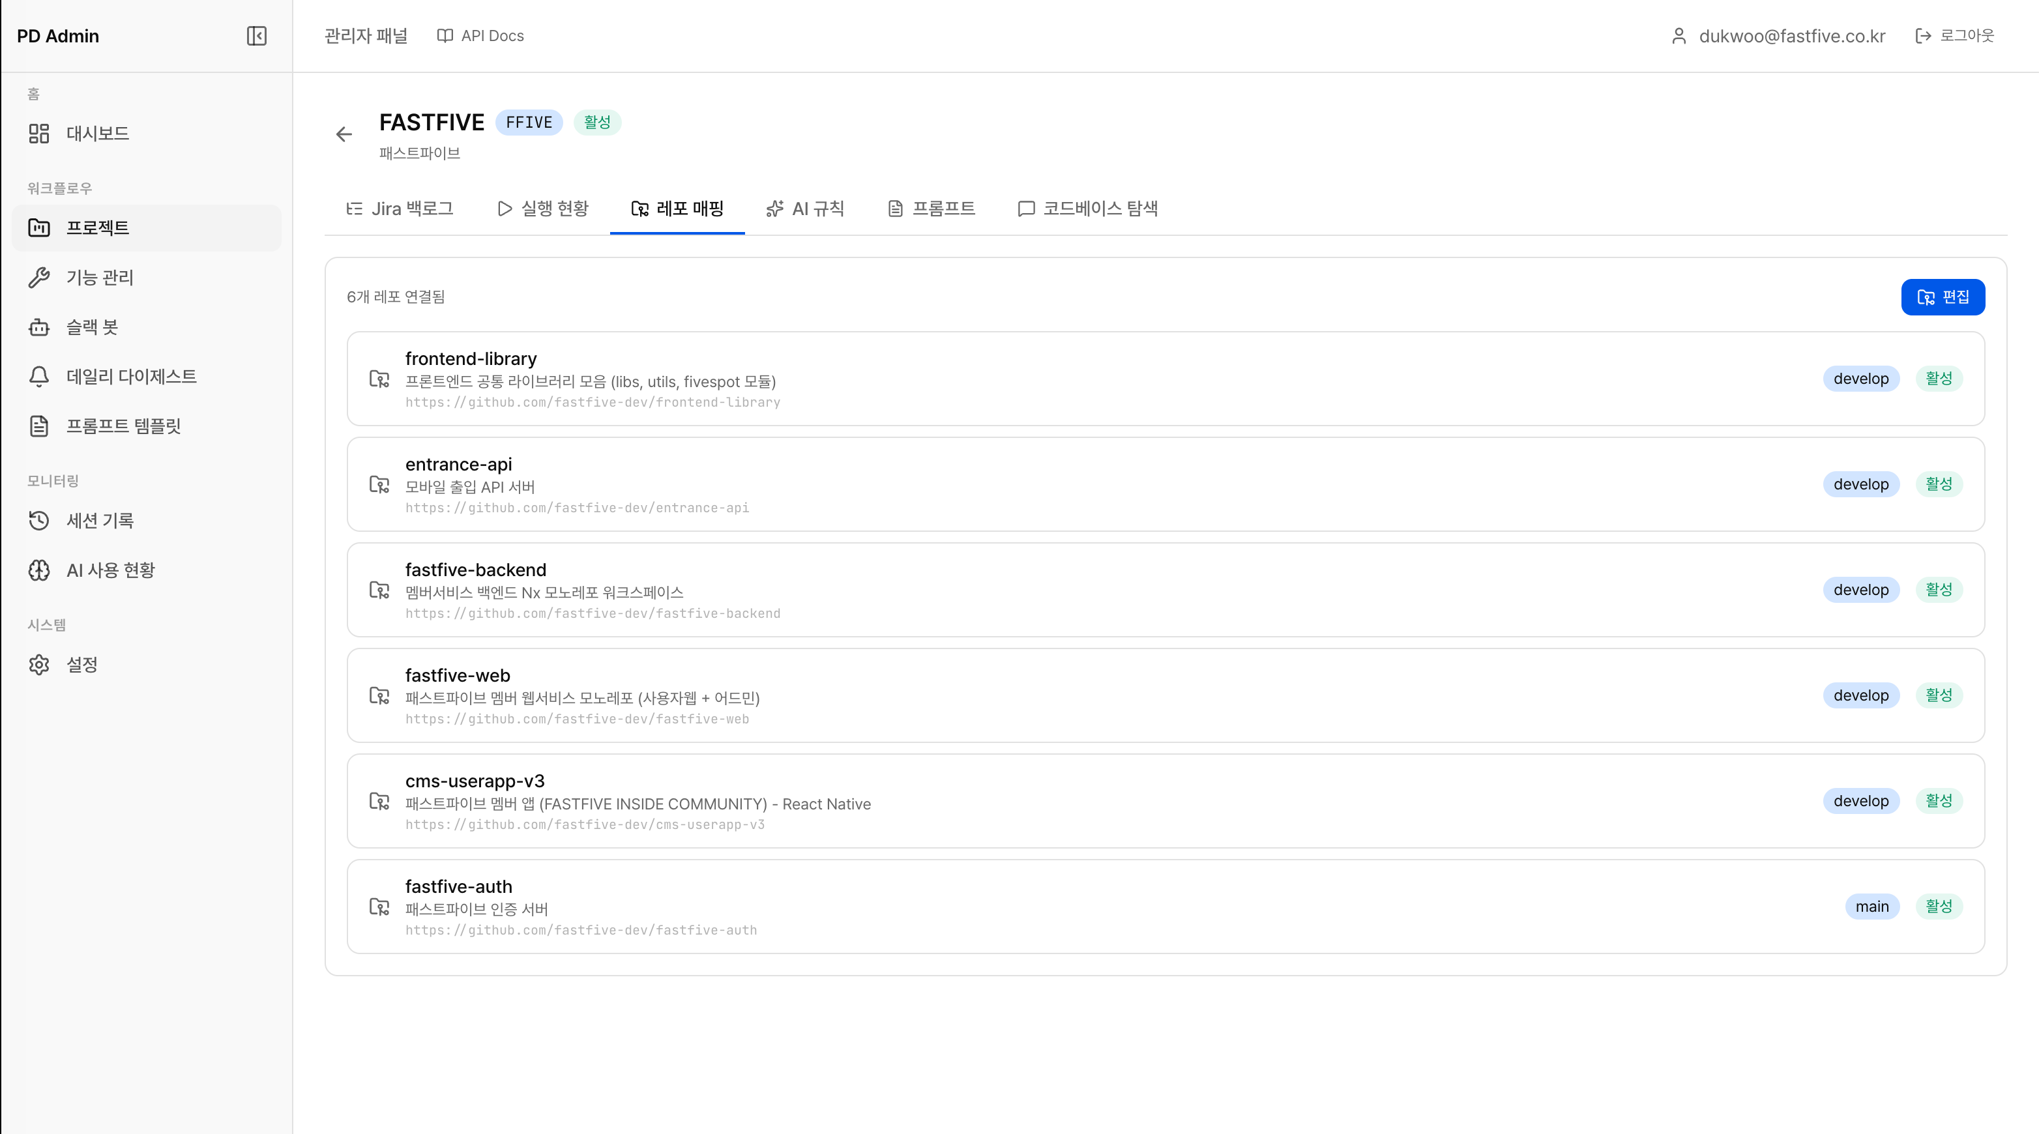Click the repo icon of fastfive-web
The image size is (2039, 1134).
tap(379, 695)
